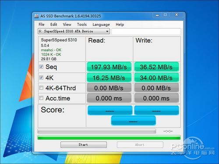Enable the 4K-64Thrd test checkbox
Screen dimensions: 219x164
[x=41, y=88]
